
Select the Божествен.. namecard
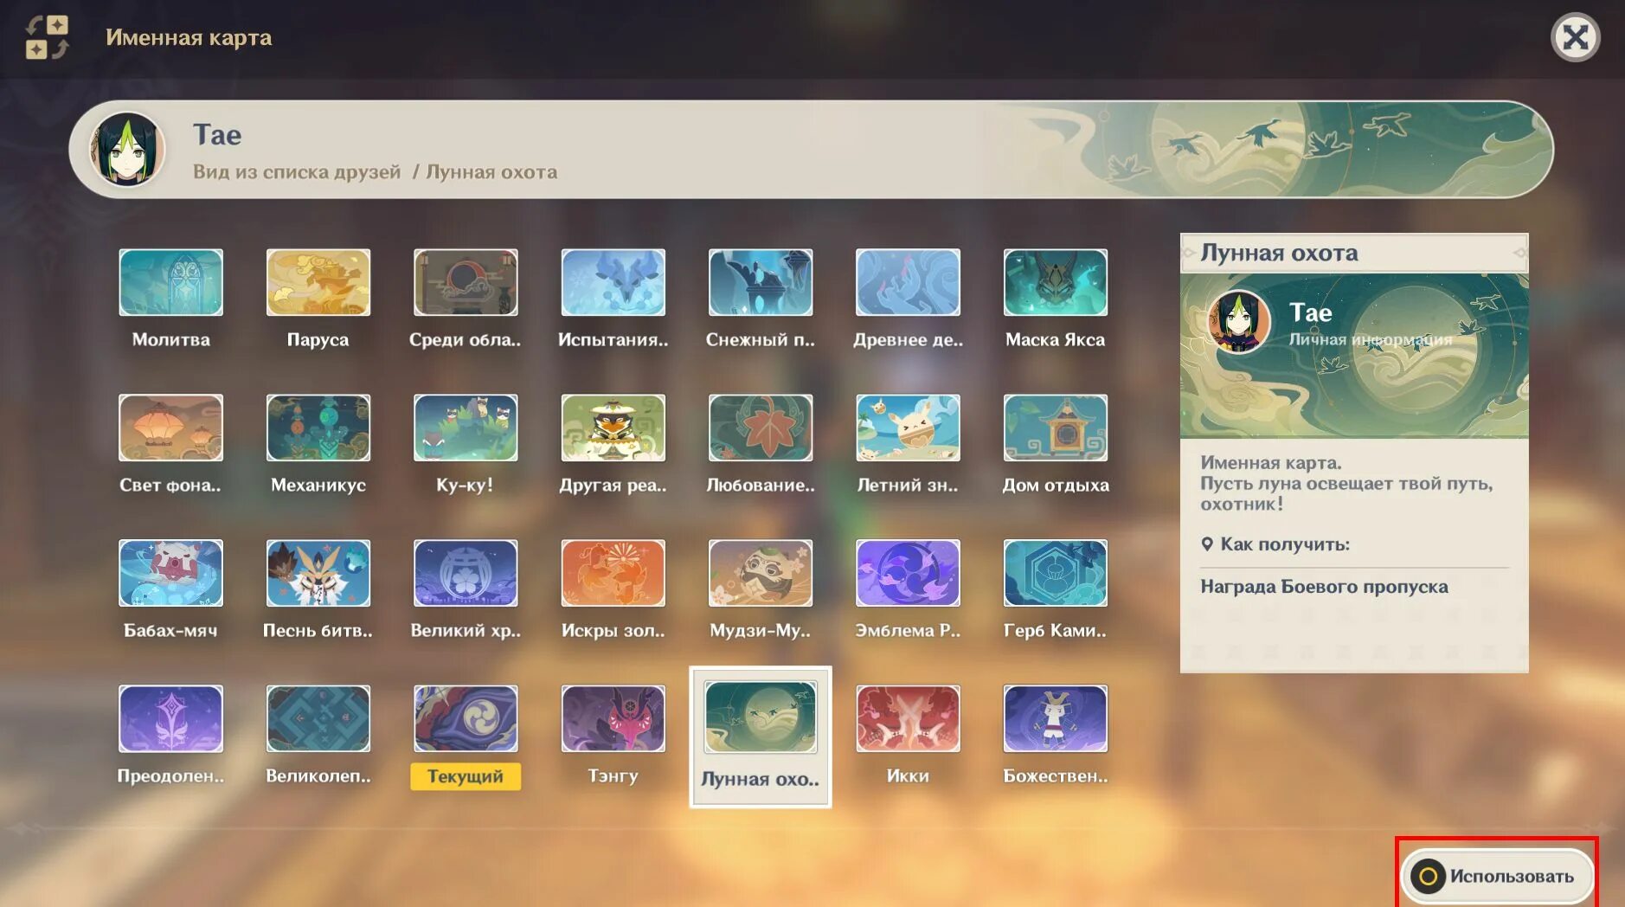tap(1056, 719)
